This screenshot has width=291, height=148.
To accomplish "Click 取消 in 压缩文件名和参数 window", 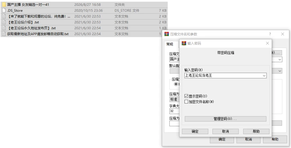I will click(248, 139).
